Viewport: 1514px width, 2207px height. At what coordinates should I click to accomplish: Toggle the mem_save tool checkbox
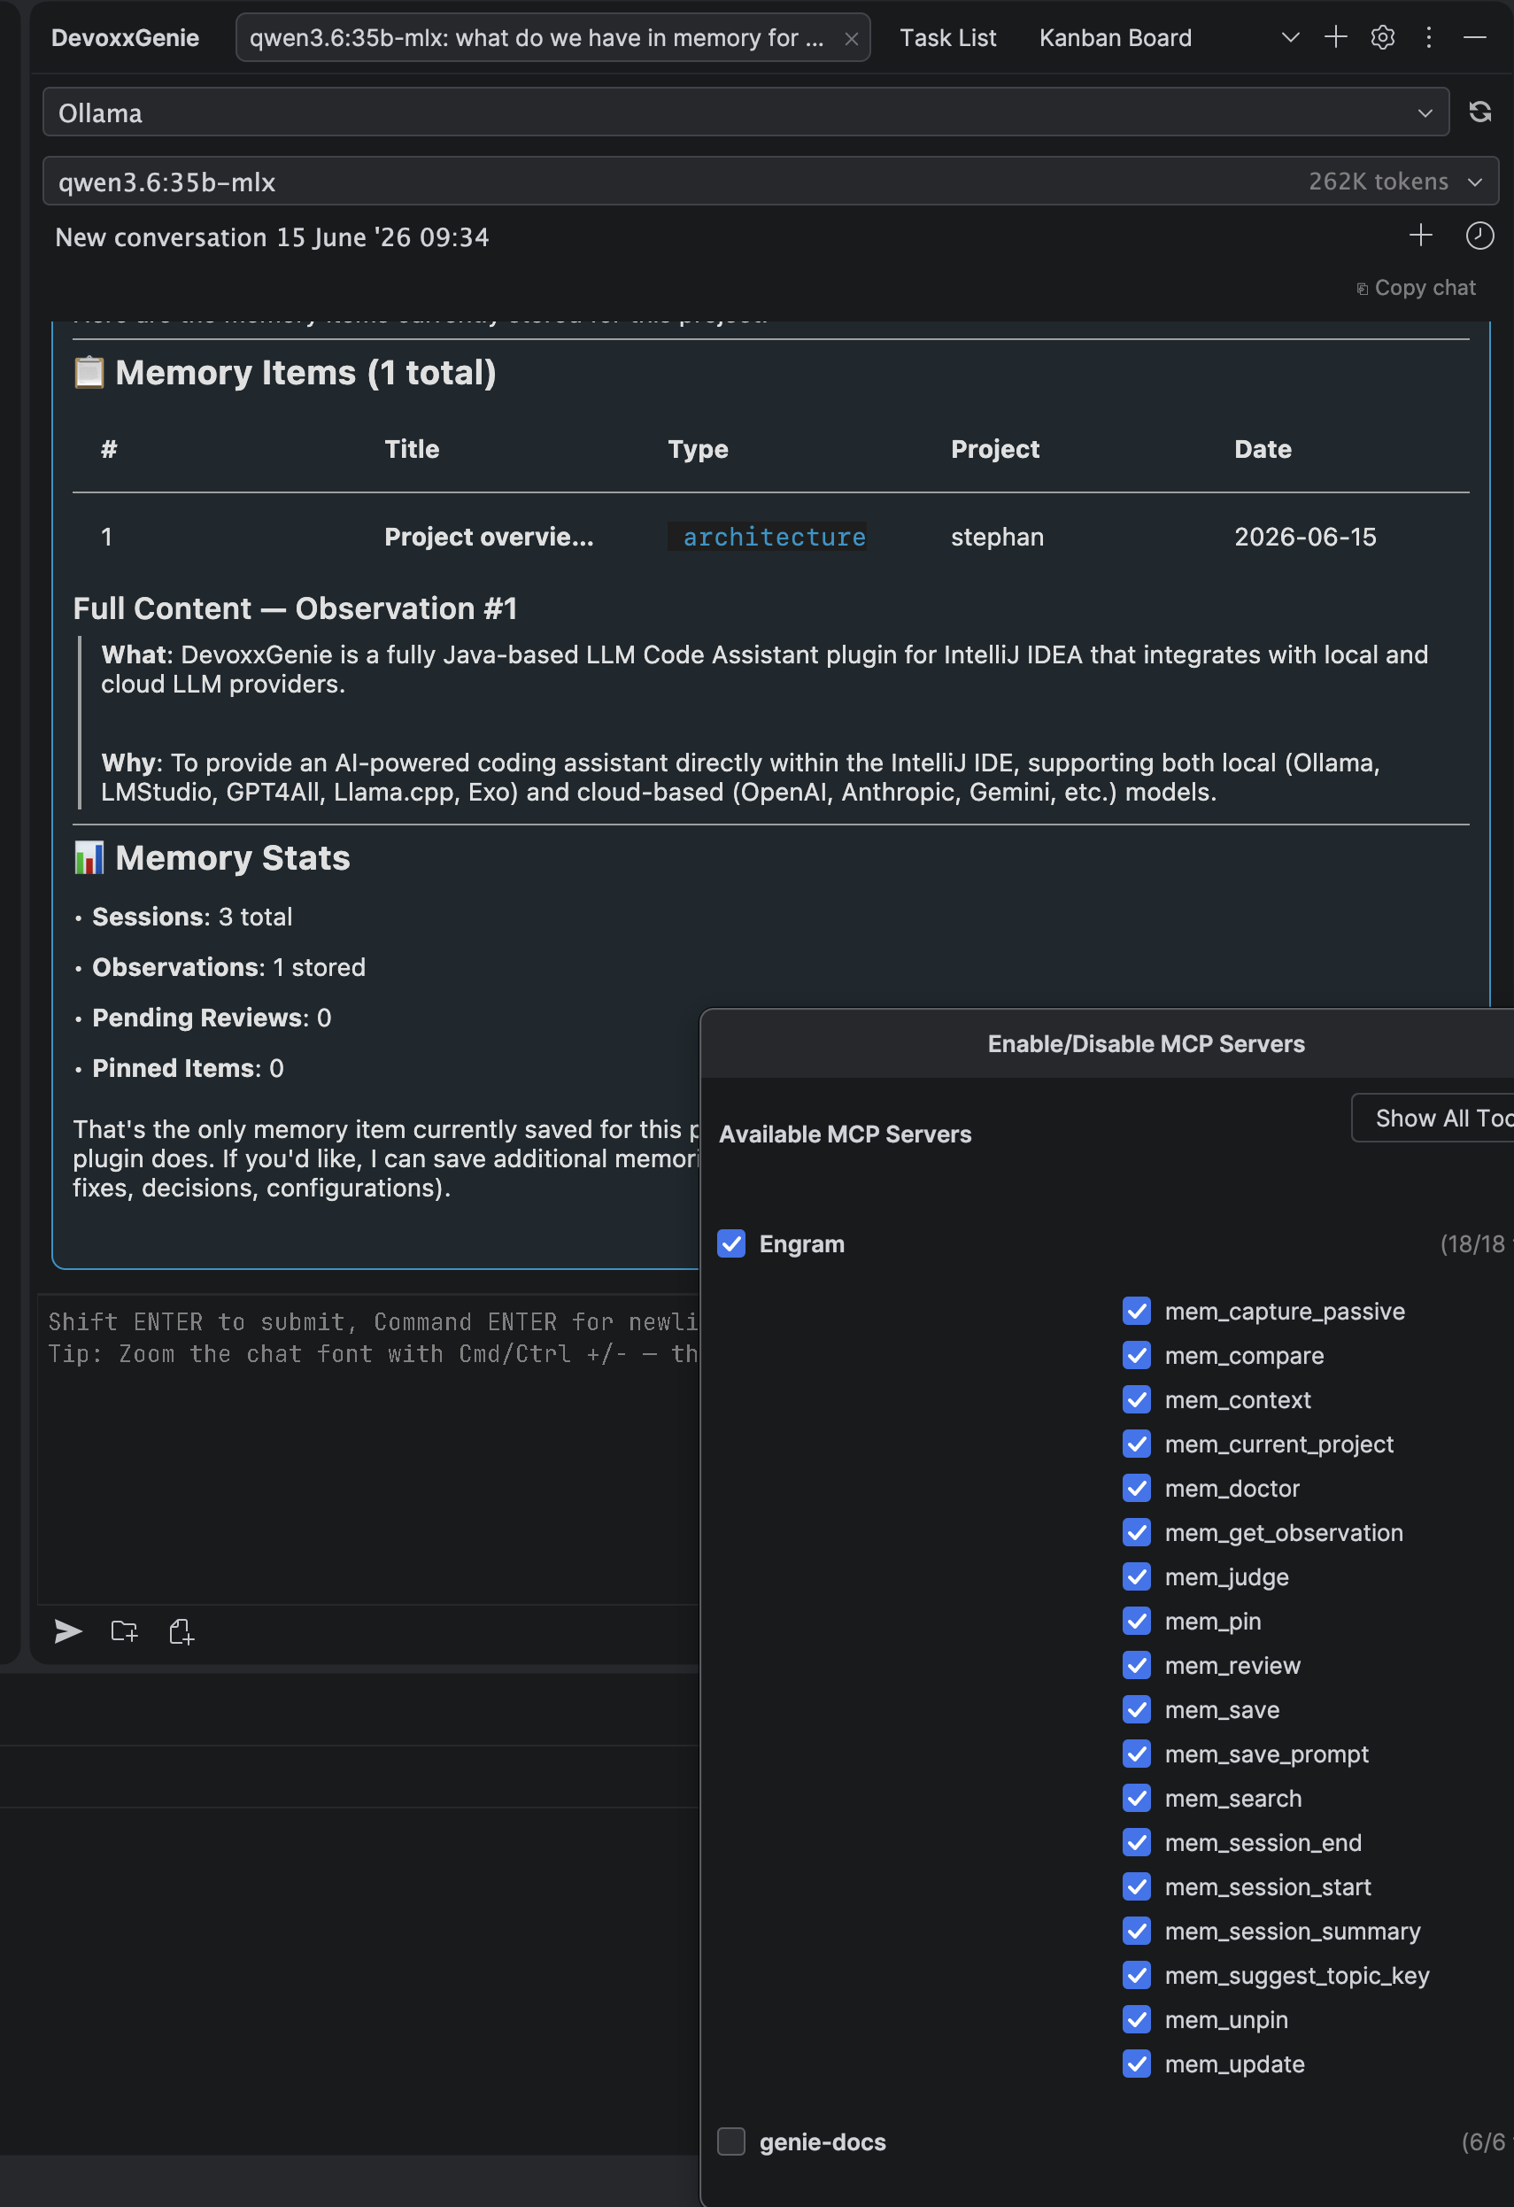click(x=1136, y=1709)
